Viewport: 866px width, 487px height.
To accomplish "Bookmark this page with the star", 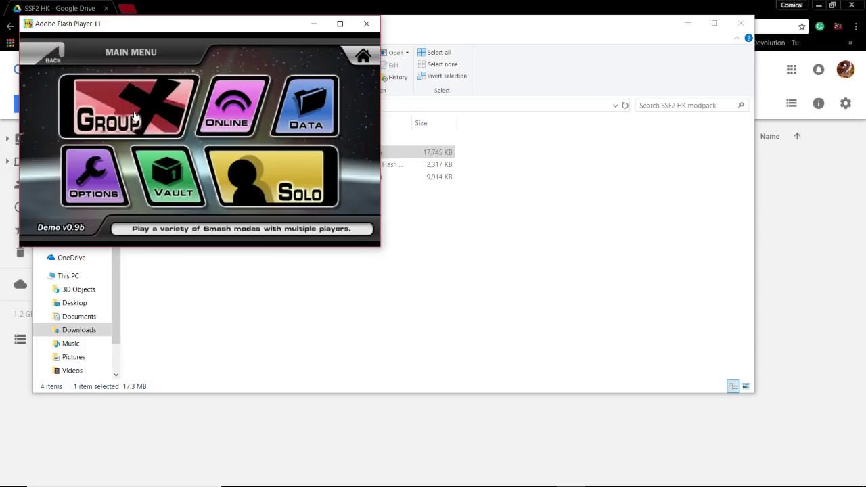I will pos(802,26).
